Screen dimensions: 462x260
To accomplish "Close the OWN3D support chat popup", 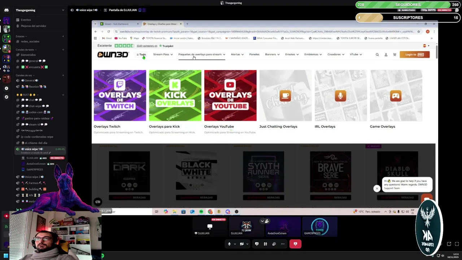I will pyautogui.click(x=377, y=188).
